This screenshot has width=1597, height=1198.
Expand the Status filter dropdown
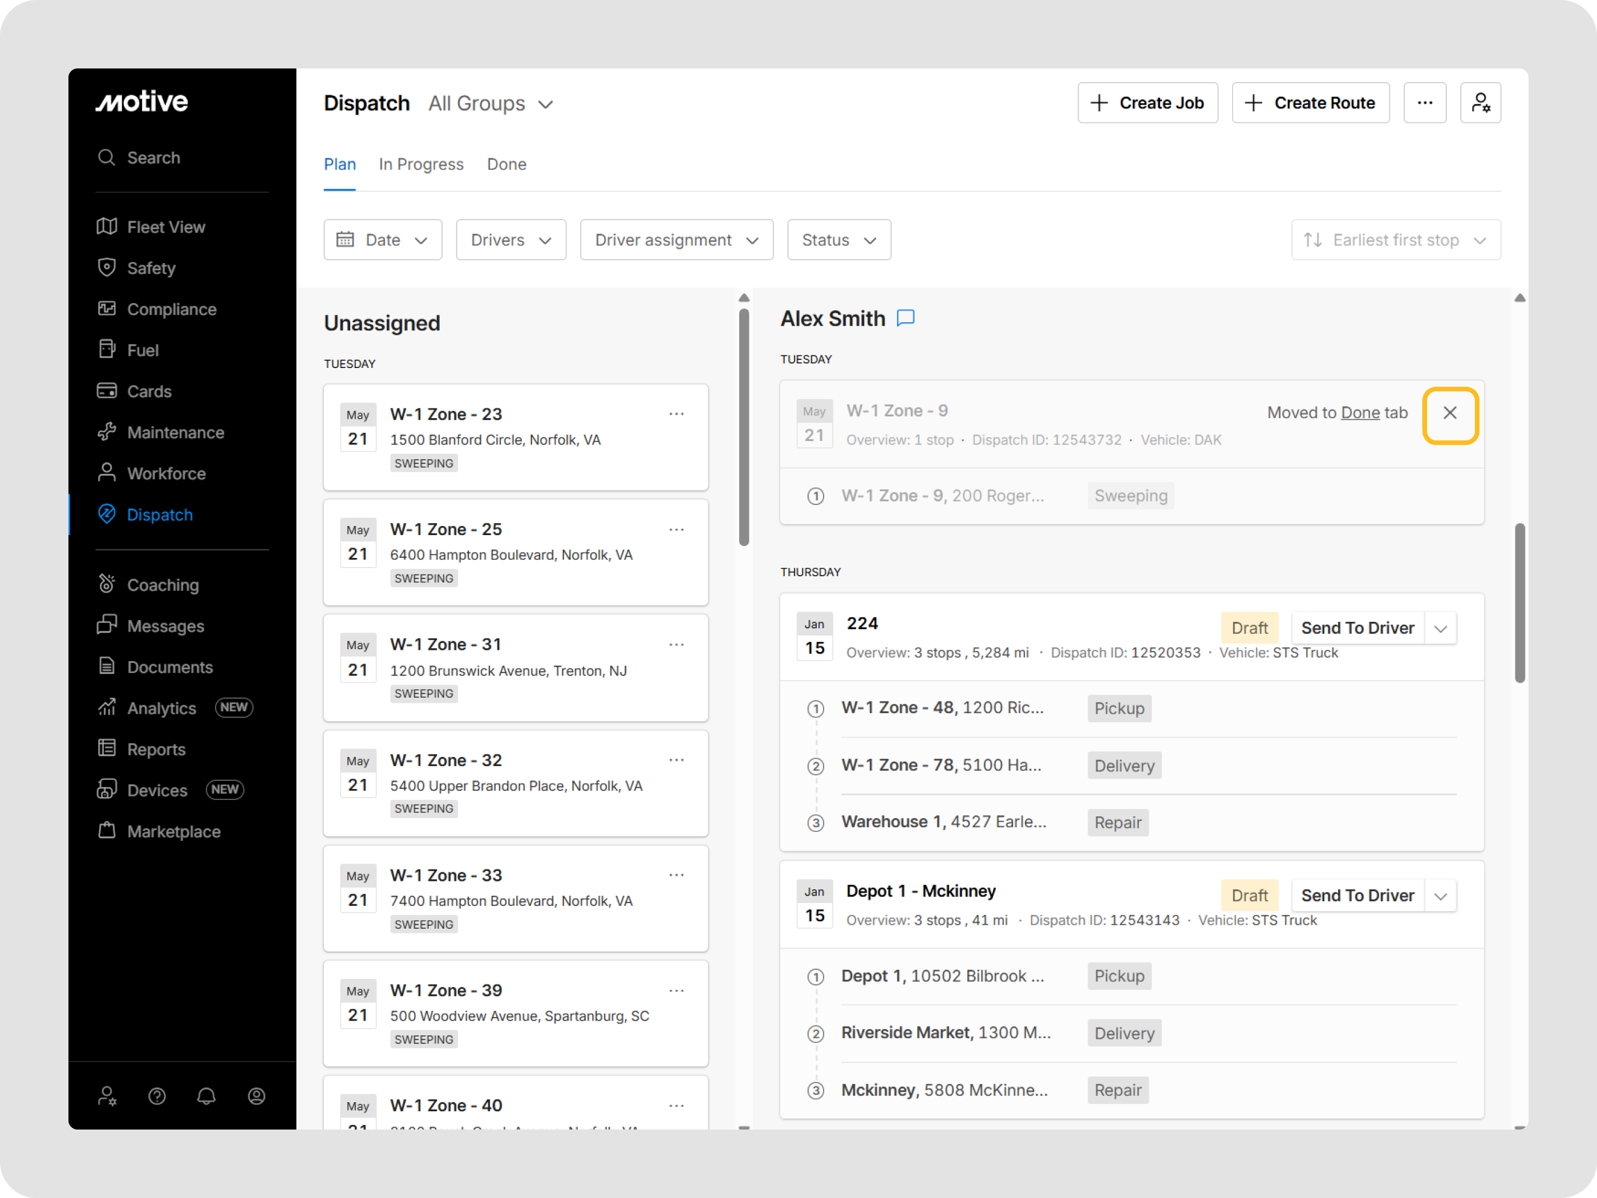tap(838, 240)
